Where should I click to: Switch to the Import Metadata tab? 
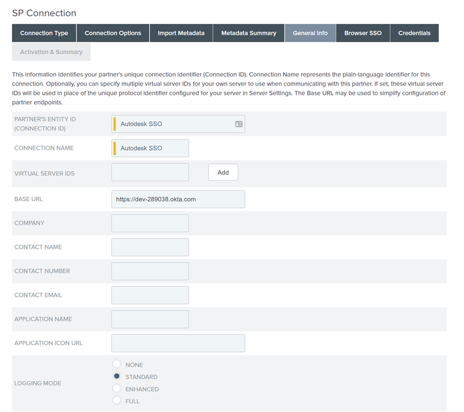[x=181, y=33]
